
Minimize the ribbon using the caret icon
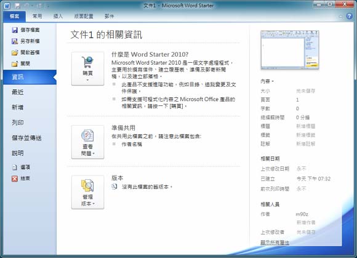341,17
